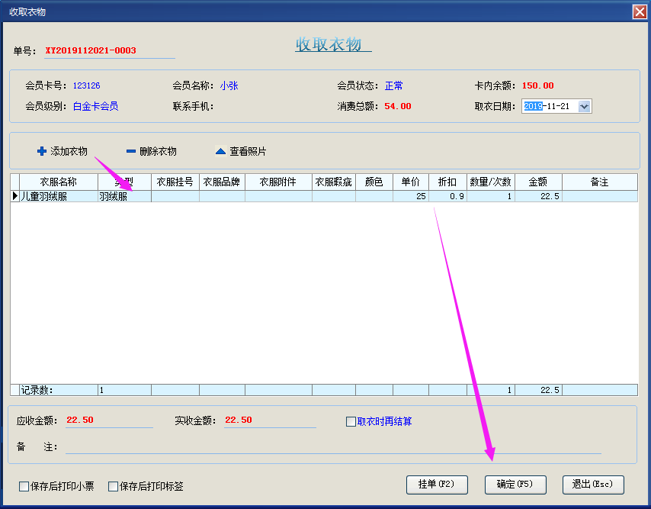Click the member level 白金卡会员
This screenshot has width=651, height=509.
click(95, 106)
